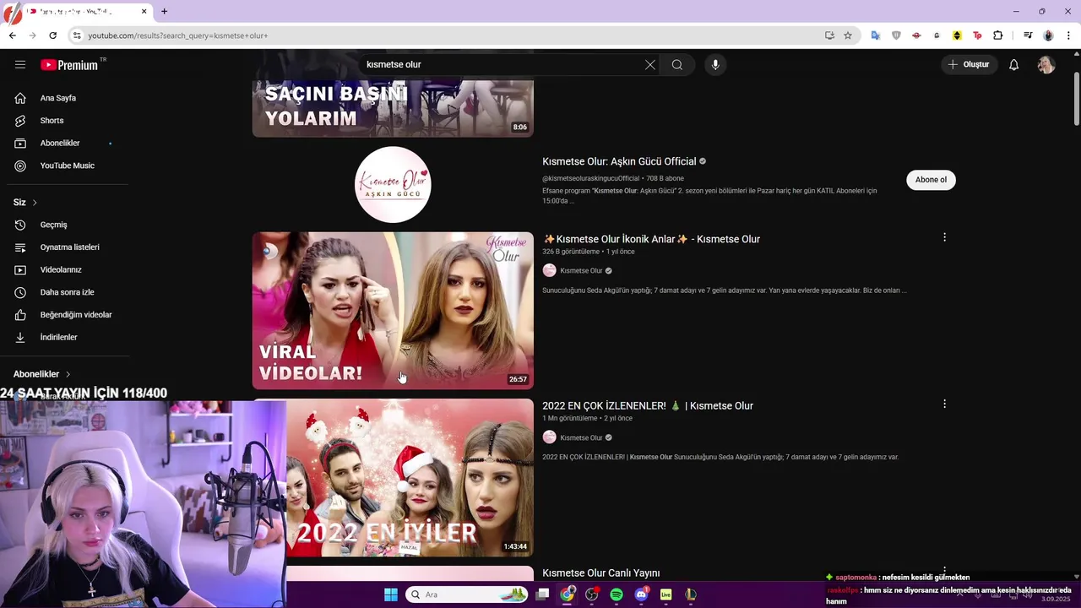This screenshot has width=1081, height=608.
Task: Open more options for 2022 video
Action: point(944,404)
